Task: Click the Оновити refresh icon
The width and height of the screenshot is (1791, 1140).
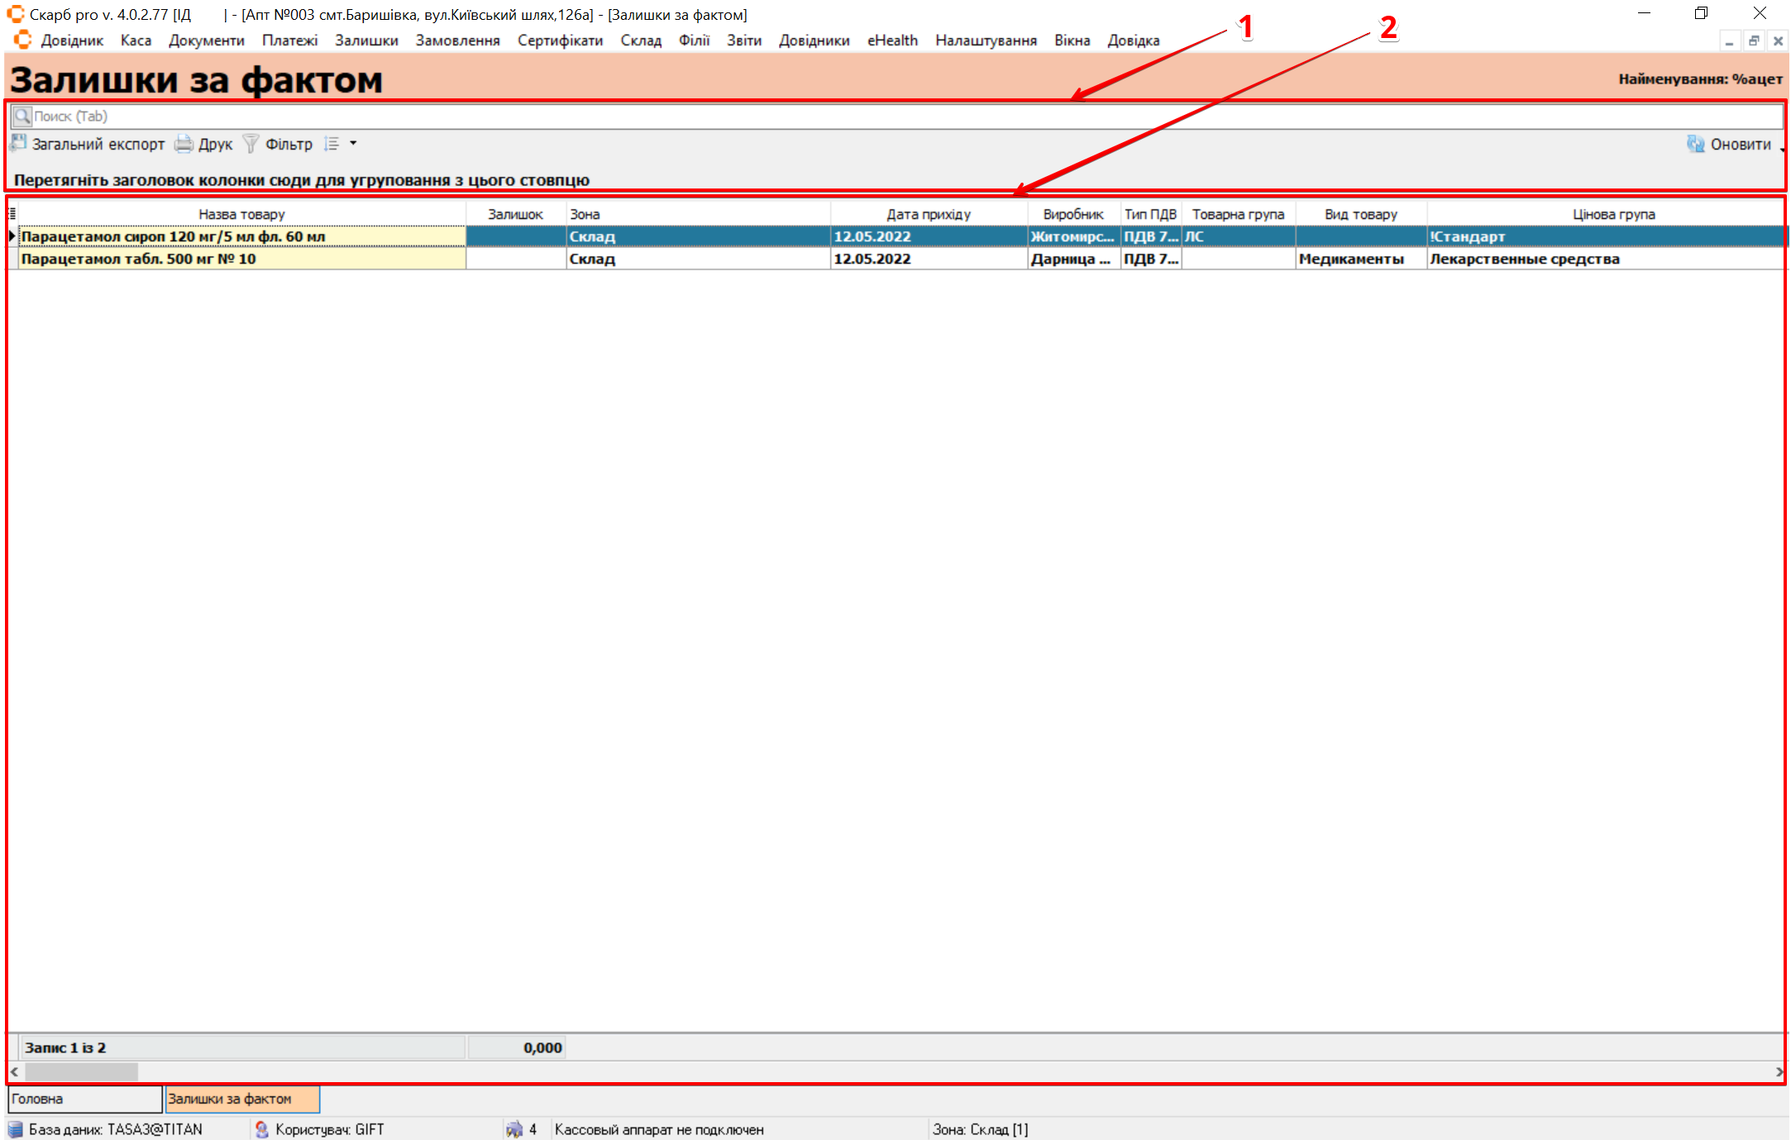Action: (1696, 144)
